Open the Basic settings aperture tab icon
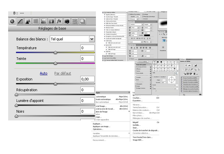 click(x=12, y=21)
